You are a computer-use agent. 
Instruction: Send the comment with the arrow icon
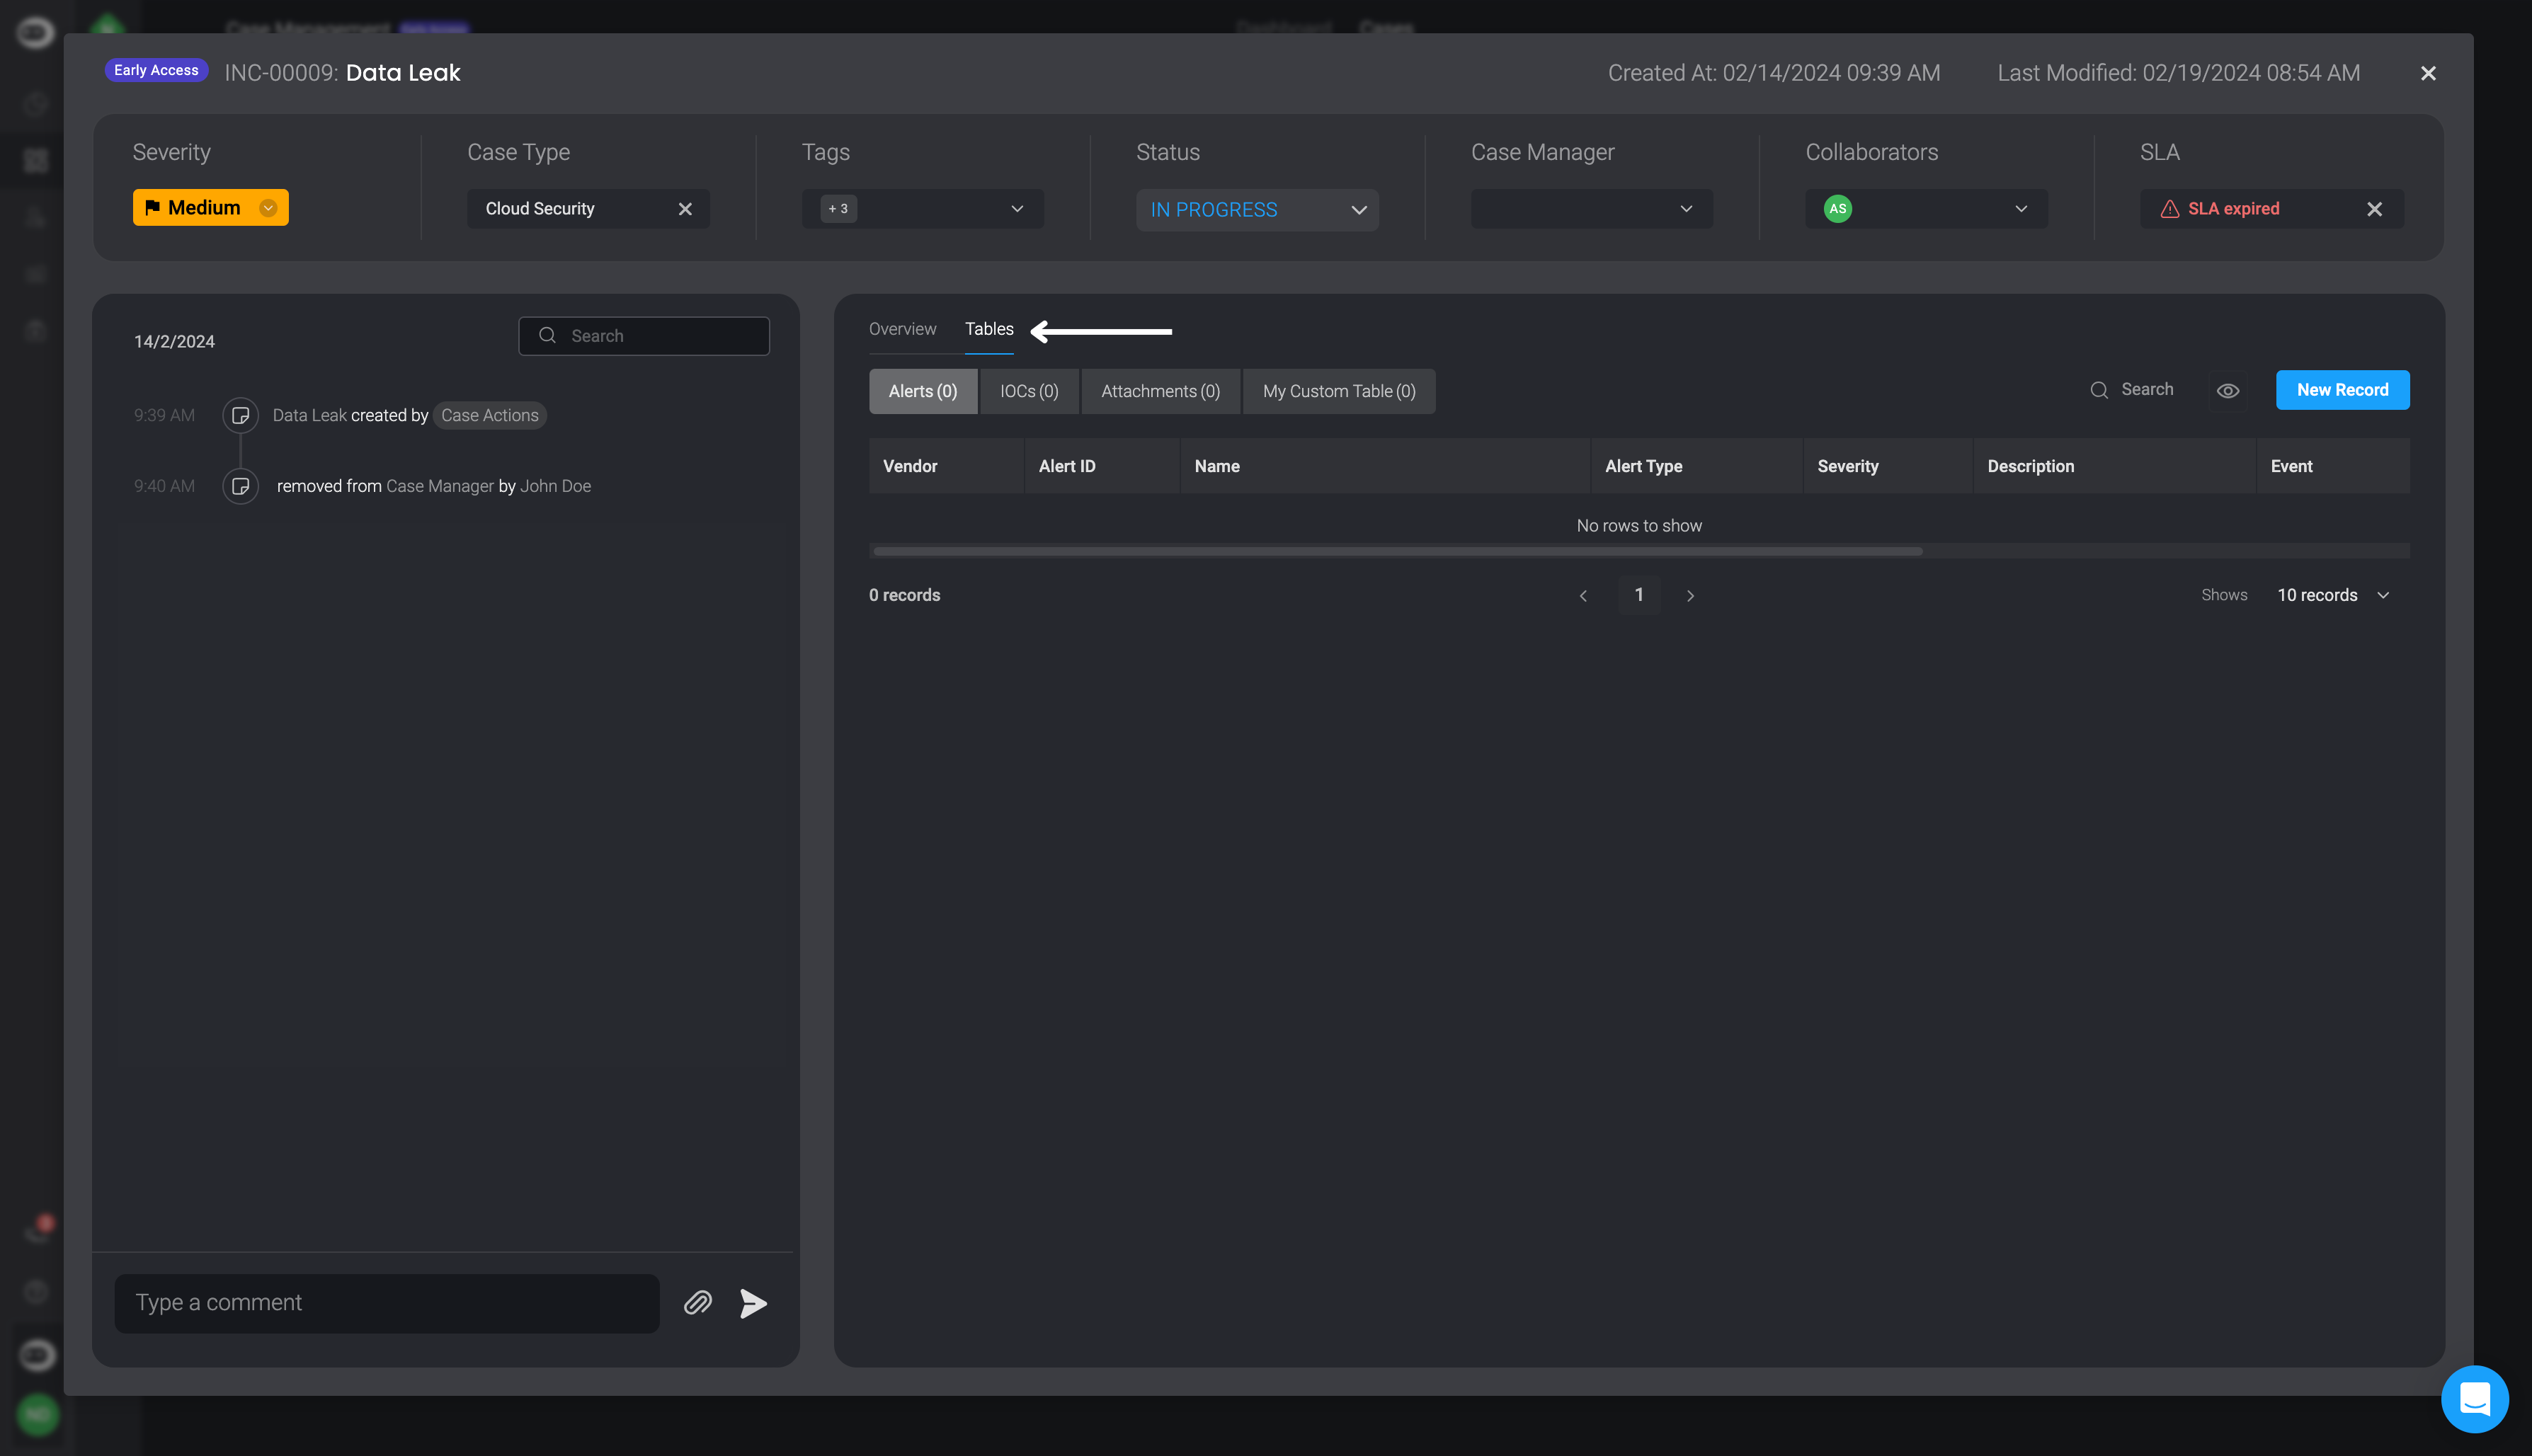753,1303
